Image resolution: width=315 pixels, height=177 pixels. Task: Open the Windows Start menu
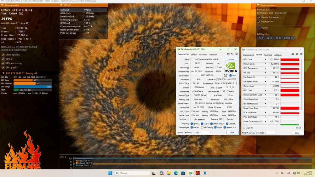point(110,173)
